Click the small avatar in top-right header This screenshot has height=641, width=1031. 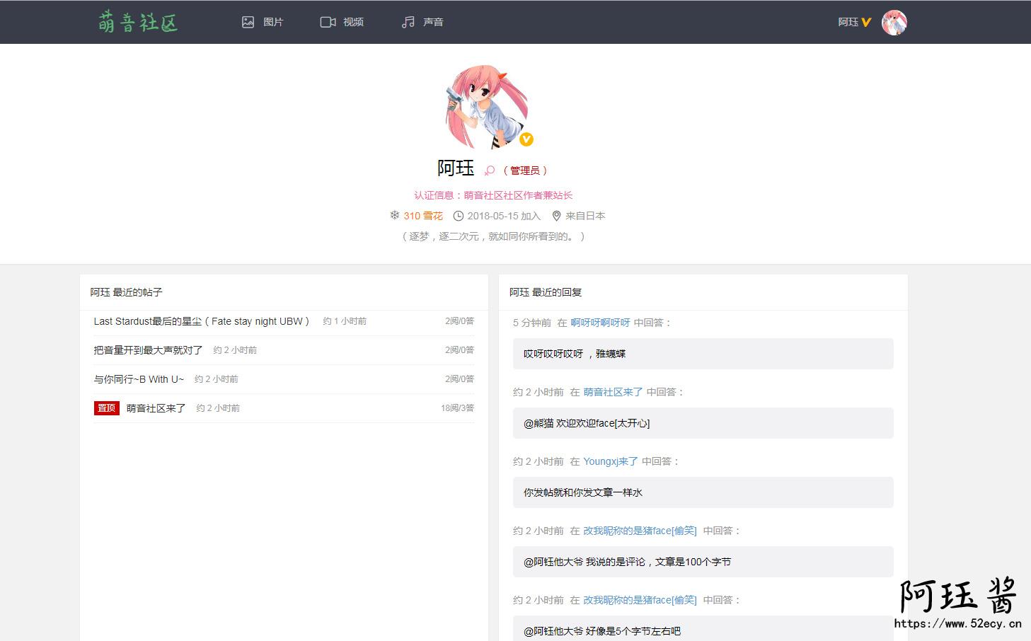point(894,23)
